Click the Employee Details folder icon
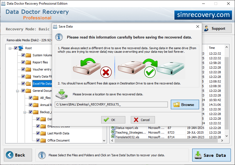Screen dimensions: 235x165 pos(43,126)
